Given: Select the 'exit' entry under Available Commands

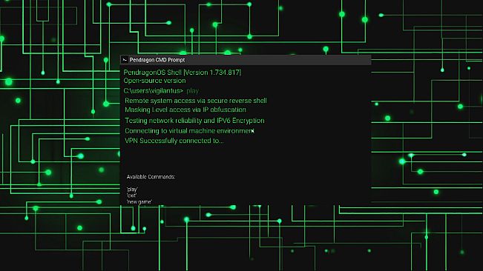Looking at the screenshot, I should [x=131, y=195].
